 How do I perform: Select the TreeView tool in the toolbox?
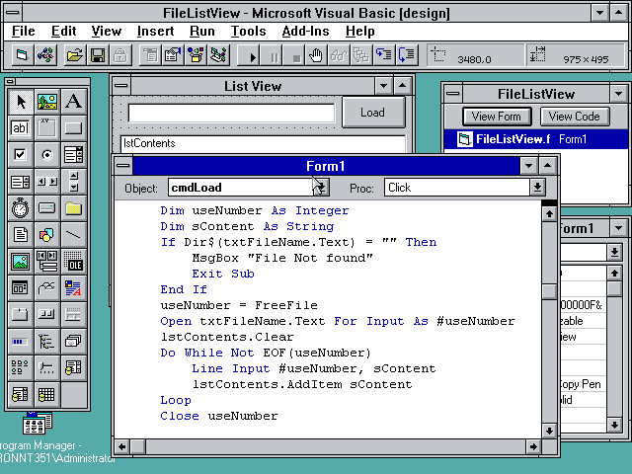pyautogui.click(x=47, y=341)
